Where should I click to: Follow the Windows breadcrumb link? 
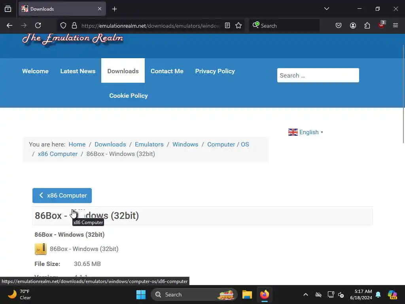coord(185,144)
